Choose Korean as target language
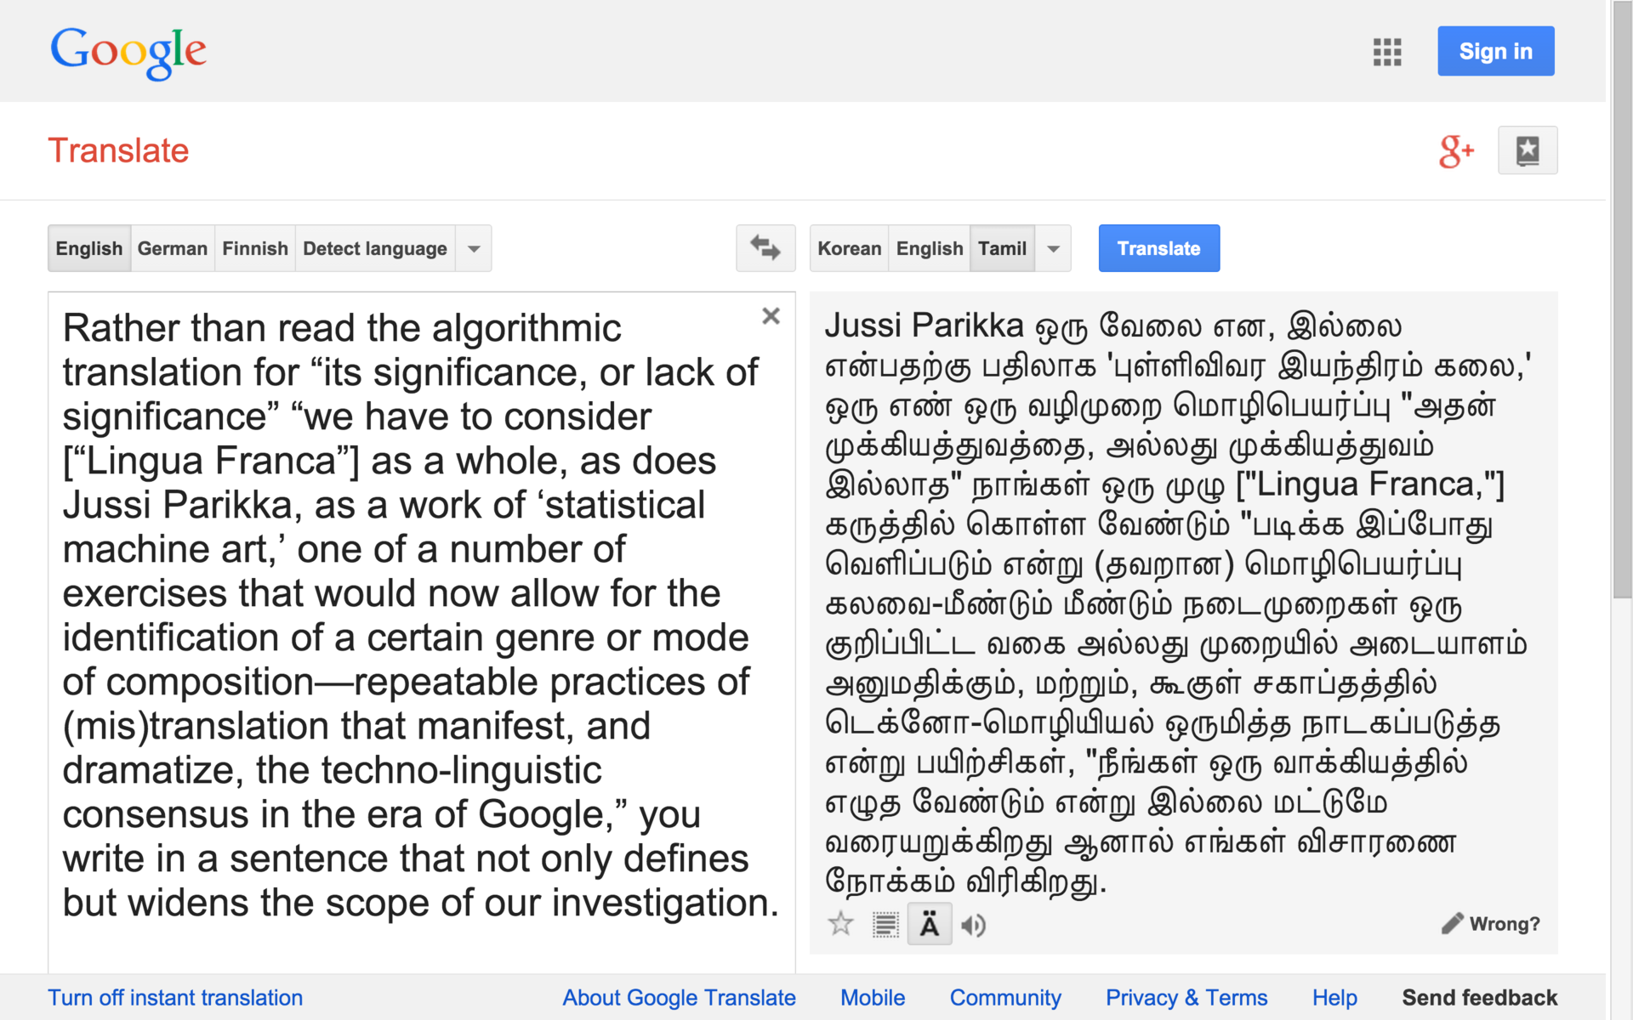Image resolution: width=1633 pixels, height=1020 pixels. tap(849, 248)
